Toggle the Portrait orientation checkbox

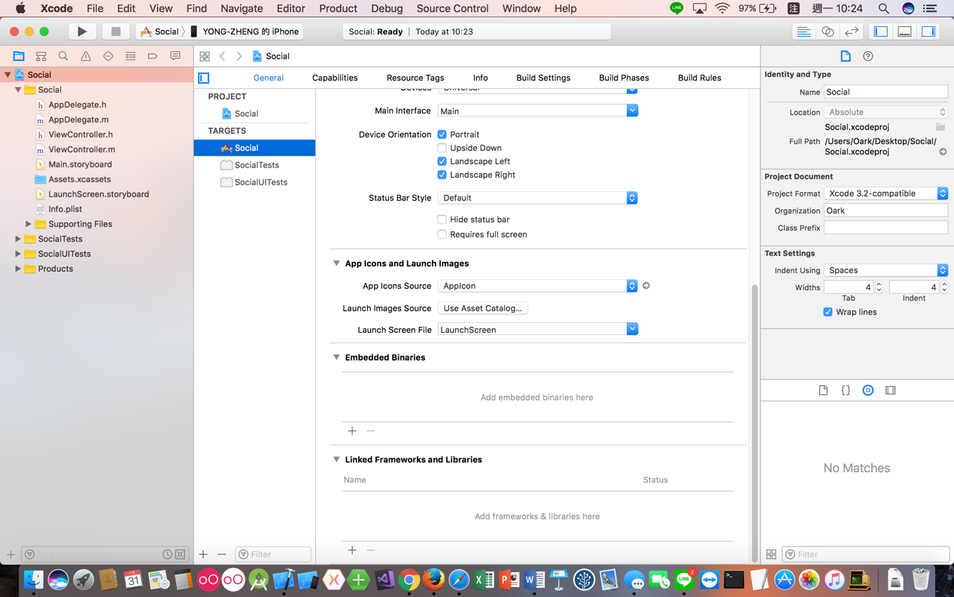click(442, 135)
